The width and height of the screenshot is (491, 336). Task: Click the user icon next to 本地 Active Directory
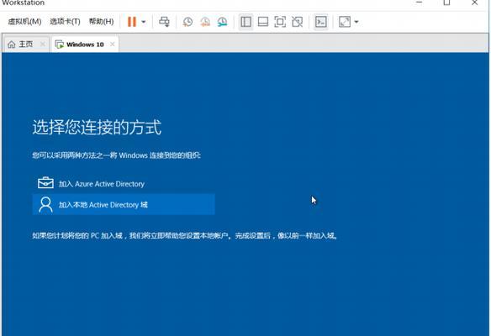pos(45,205)
